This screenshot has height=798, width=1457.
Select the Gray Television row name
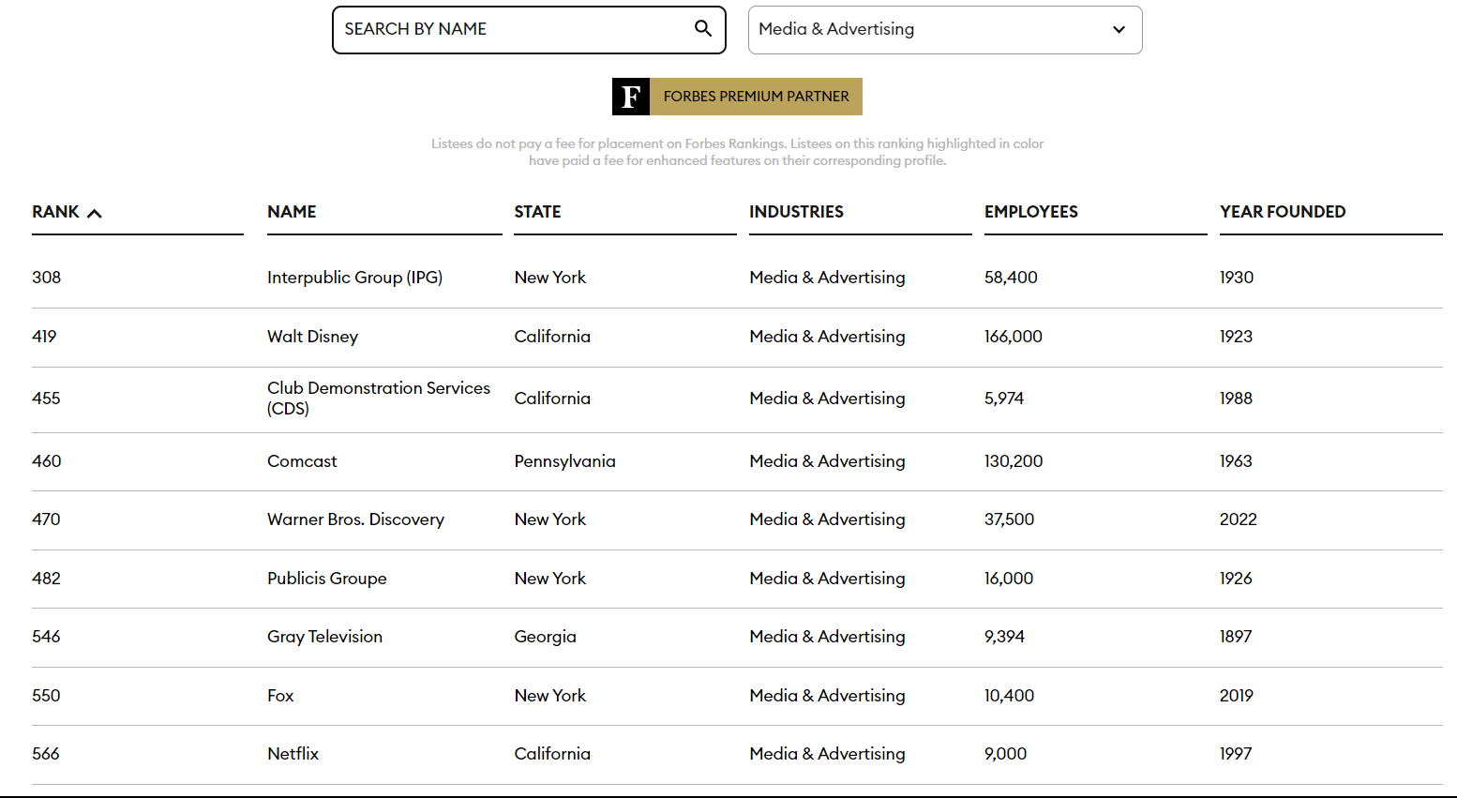tap(324, 637)
